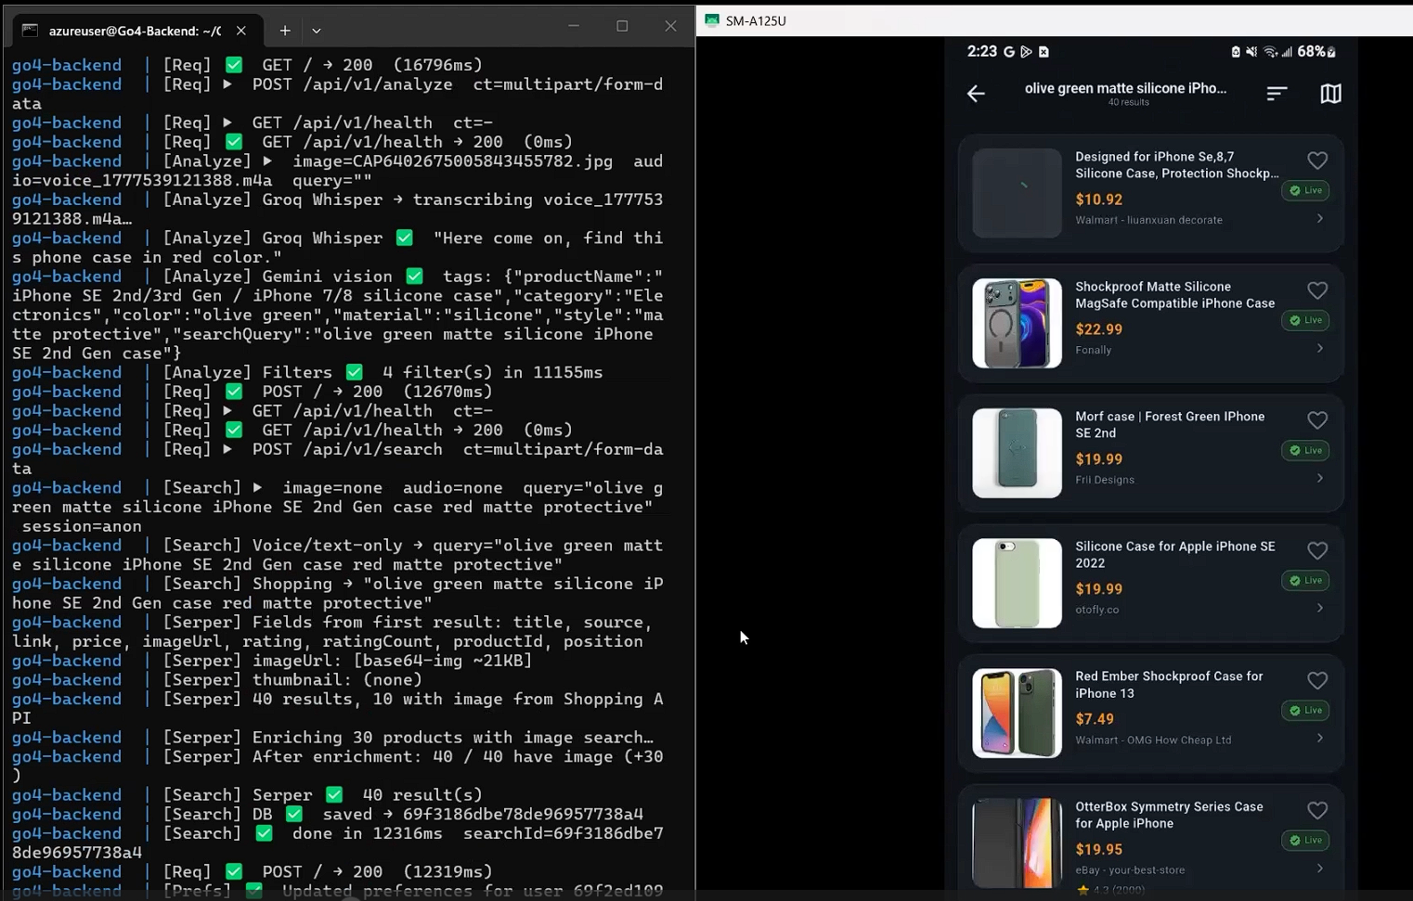Click the phone clock showing 2:23
This screenshot has height=901, width=1413.
981,52
